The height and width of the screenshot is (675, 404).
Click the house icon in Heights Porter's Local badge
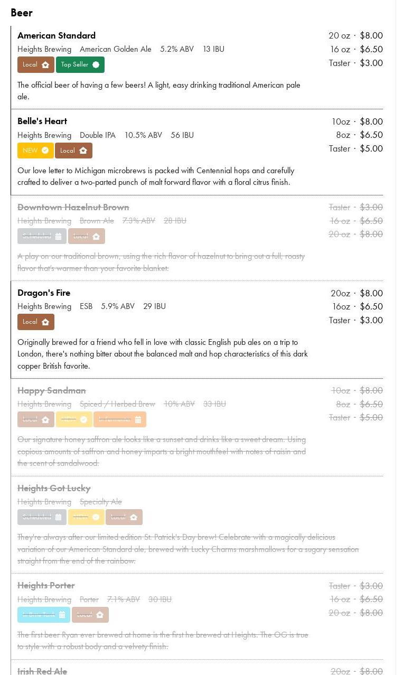click(x=100, y=615)
